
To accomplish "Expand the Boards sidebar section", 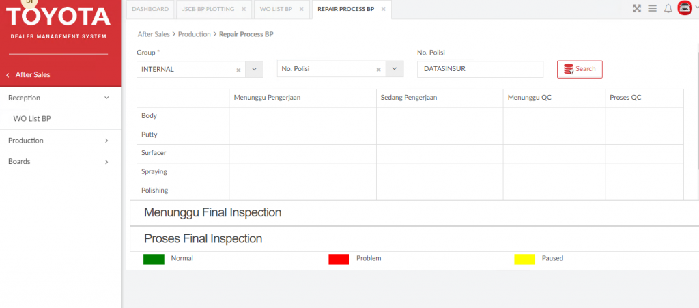I will pyautogui.click(x=106, y=162).
